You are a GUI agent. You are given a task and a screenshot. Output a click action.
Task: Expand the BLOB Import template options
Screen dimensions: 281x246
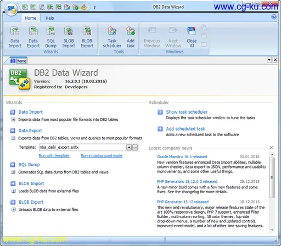pyautogui.click(x=13, y=191)
